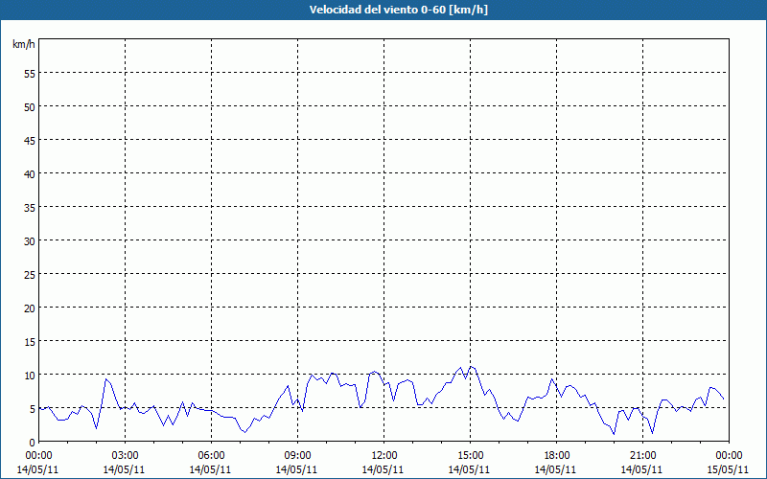
Task: Select the '40' y-axis value
Action: [30, 173]
